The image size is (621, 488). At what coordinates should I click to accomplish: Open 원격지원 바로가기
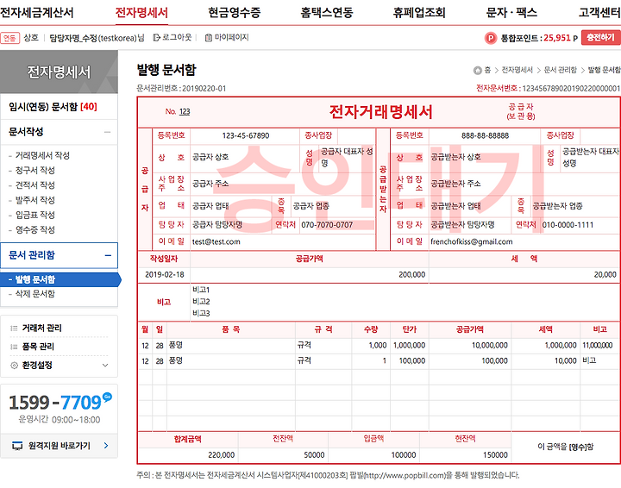pyautogui.click(x=60, y=446)
